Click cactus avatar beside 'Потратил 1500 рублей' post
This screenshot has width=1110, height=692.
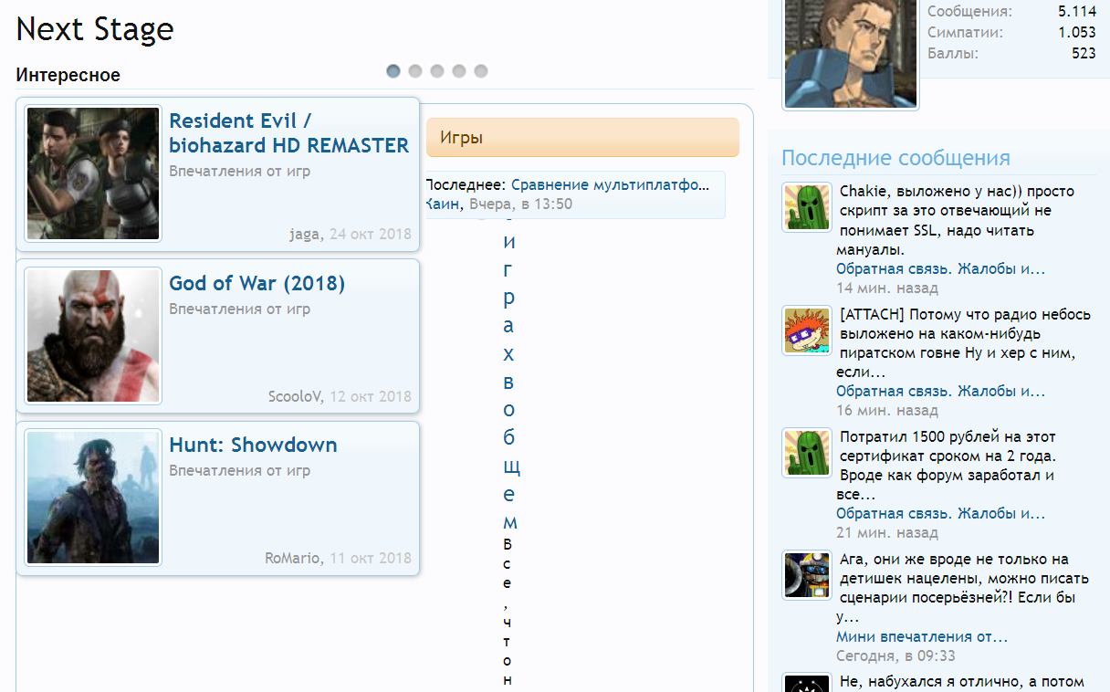tap(807, 452)
